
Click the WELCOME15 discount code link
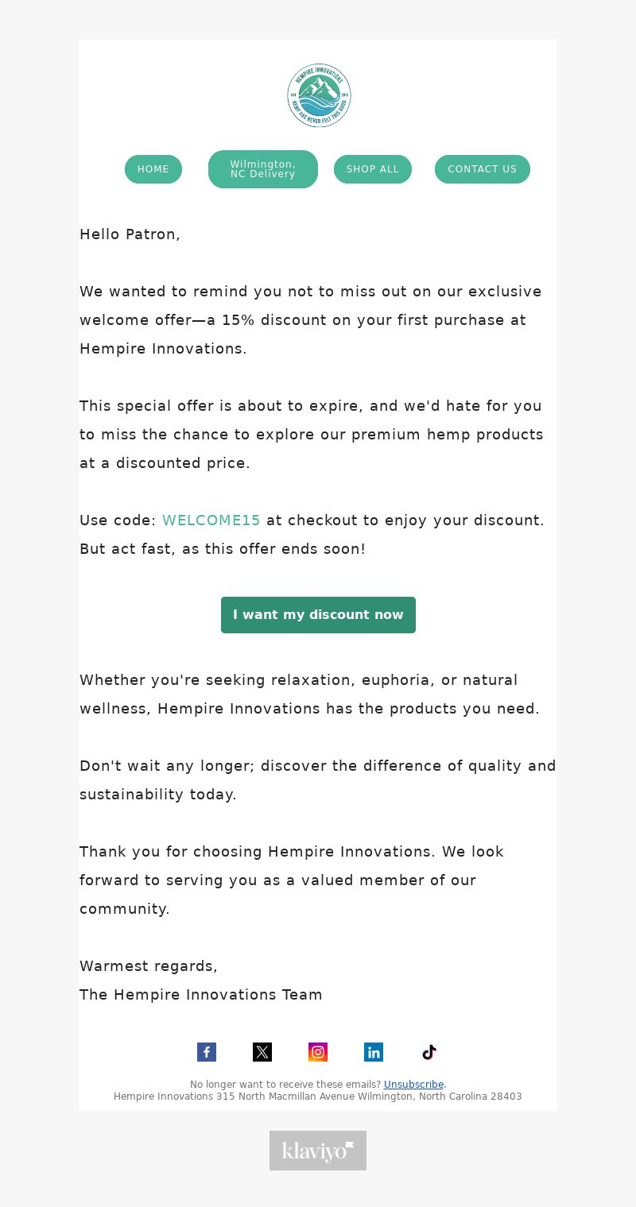point(211,520)
